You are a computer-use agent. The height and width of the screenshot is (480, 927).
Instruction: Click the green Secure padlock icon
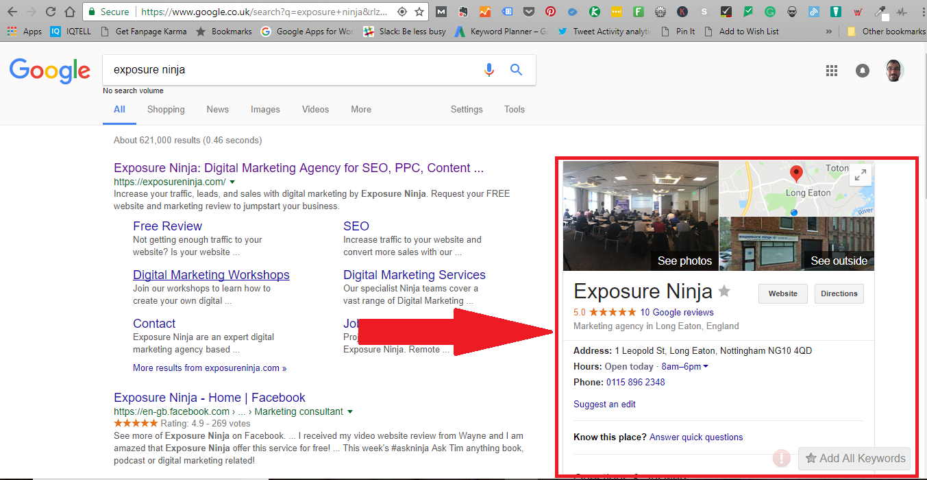pyautogui.click(x=92, y=12)
